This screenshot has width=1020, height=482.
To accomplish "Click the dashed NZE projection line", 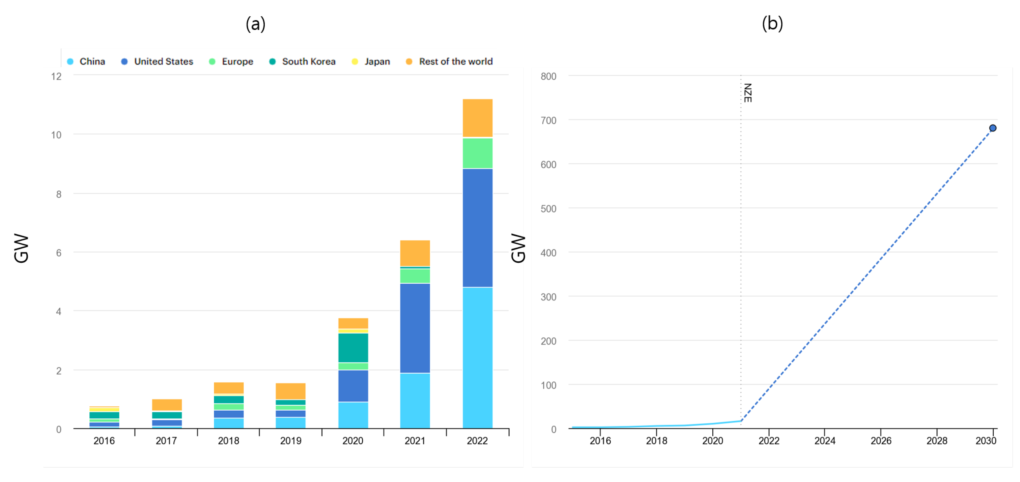I will pos(867,275).
